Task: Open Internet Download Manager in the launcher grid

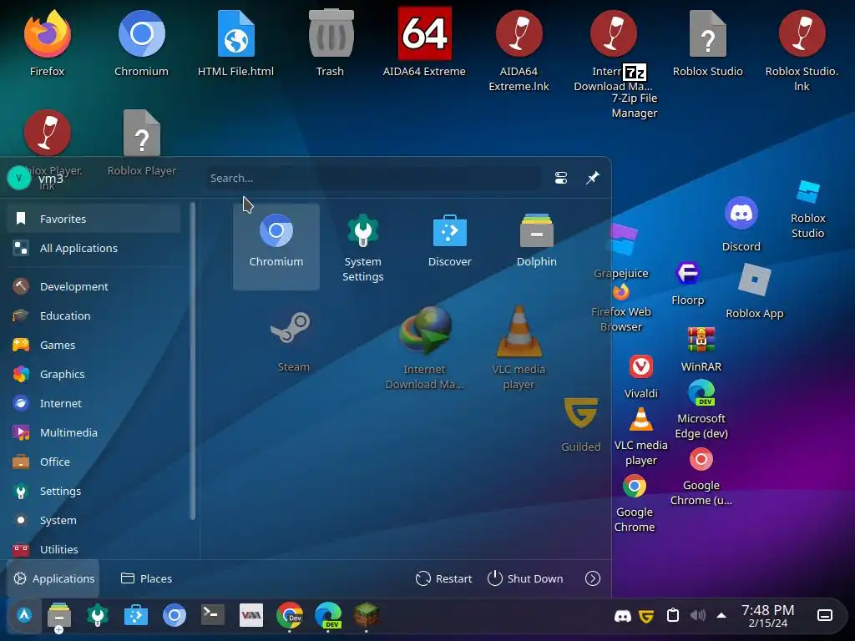Action: tap(425, 348)
